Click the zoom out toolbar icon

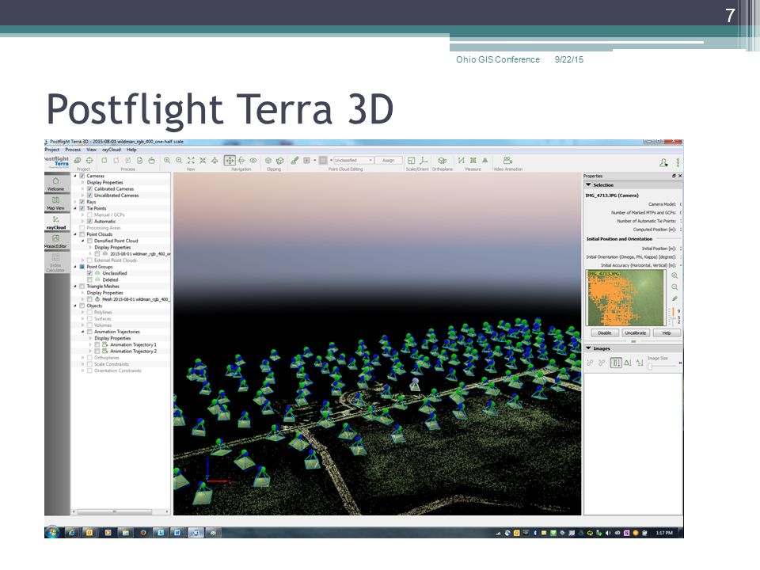coord(179,161)
